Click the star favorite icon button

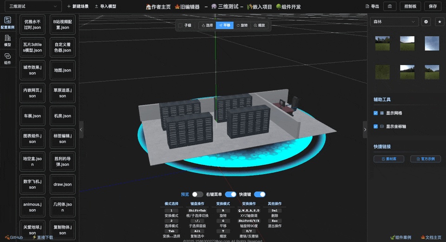439,22
